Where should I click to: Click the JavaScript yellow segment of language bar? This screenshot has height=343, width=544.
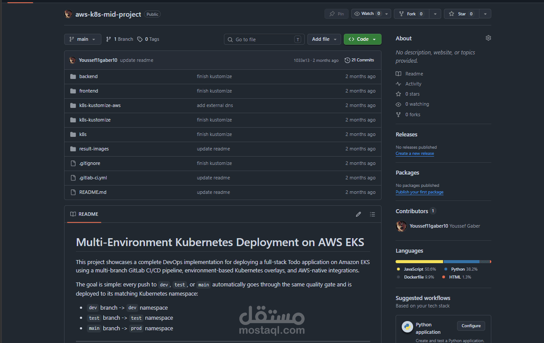[x=419, y=261]
